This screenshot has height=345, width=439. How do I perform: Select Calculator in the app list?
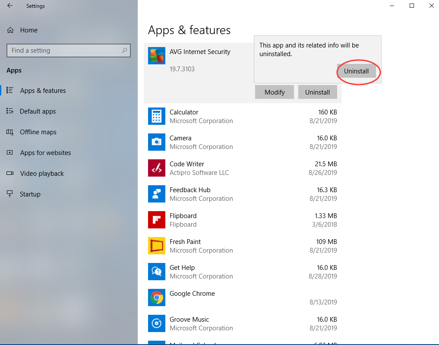coord(243,116)
